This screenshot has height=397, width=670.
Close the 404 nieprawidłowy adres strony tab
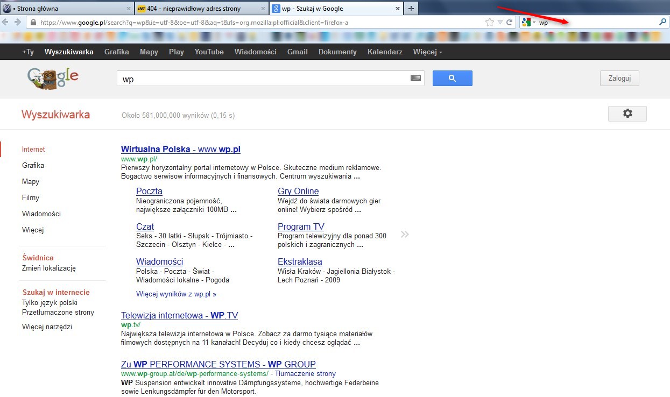coord(263,9)
